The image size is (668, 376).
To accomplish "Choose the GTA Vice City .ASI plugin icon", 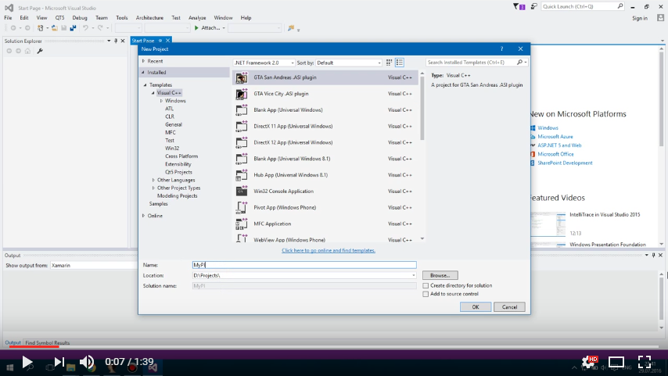I will click(x=242, y=94).
